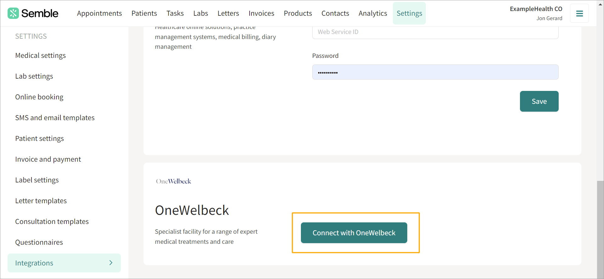Click the Integrations chevron arrow
The height and width of the screenshot is (279, 604).
point(111,263)
